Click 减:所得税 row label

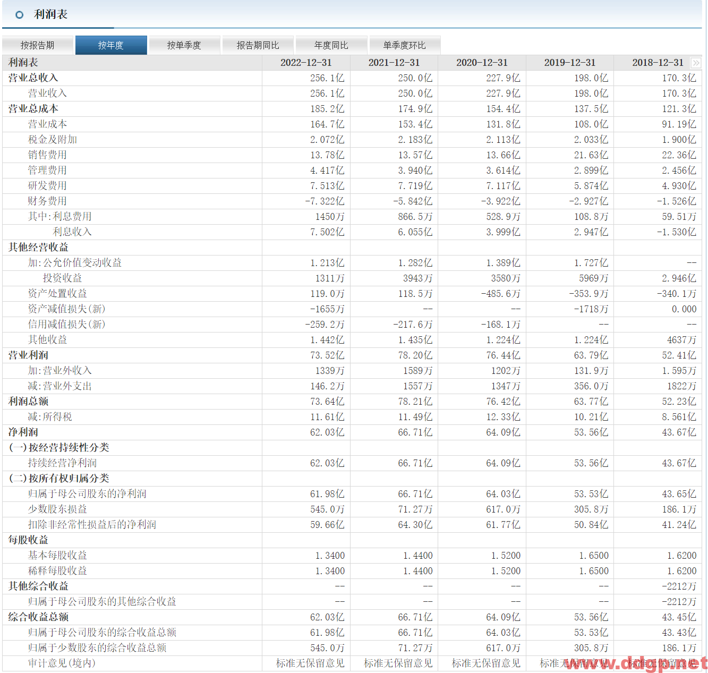click(x=50, y=417)
